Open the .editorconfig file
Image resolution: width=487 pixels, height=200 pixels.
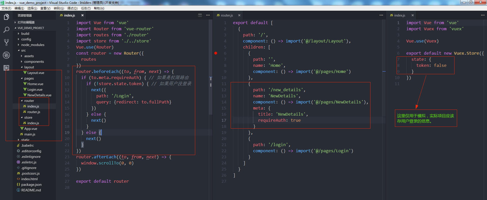pyautogui.click(x=34, y=151)
